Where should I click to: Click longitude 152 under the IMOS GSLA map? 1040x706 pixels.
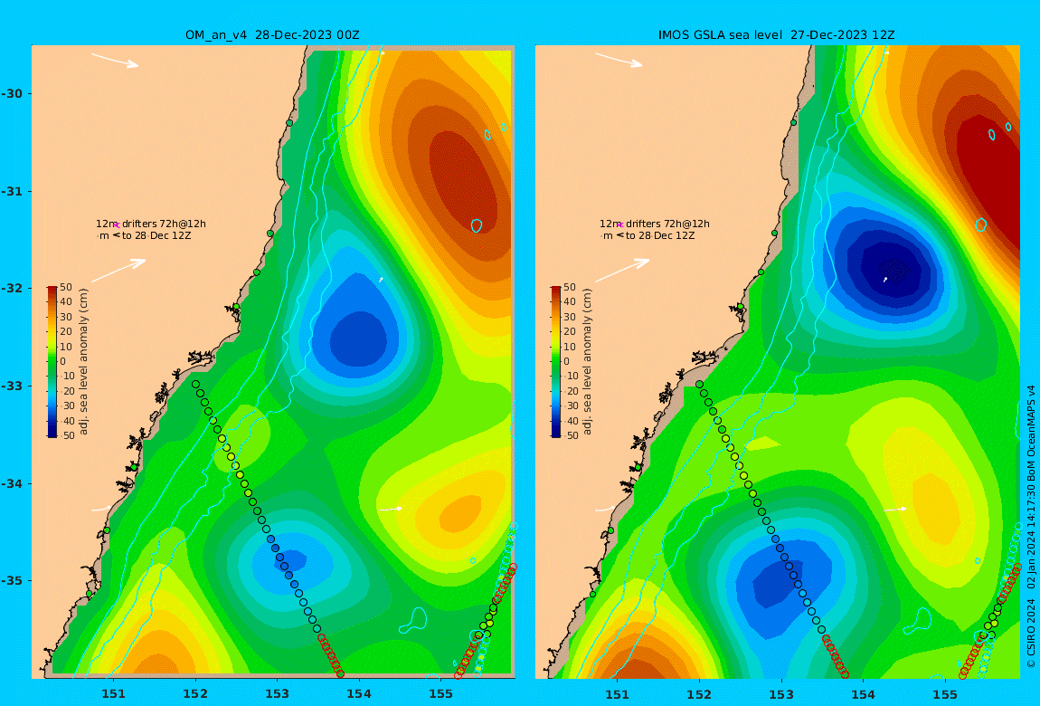click(700, 694)
